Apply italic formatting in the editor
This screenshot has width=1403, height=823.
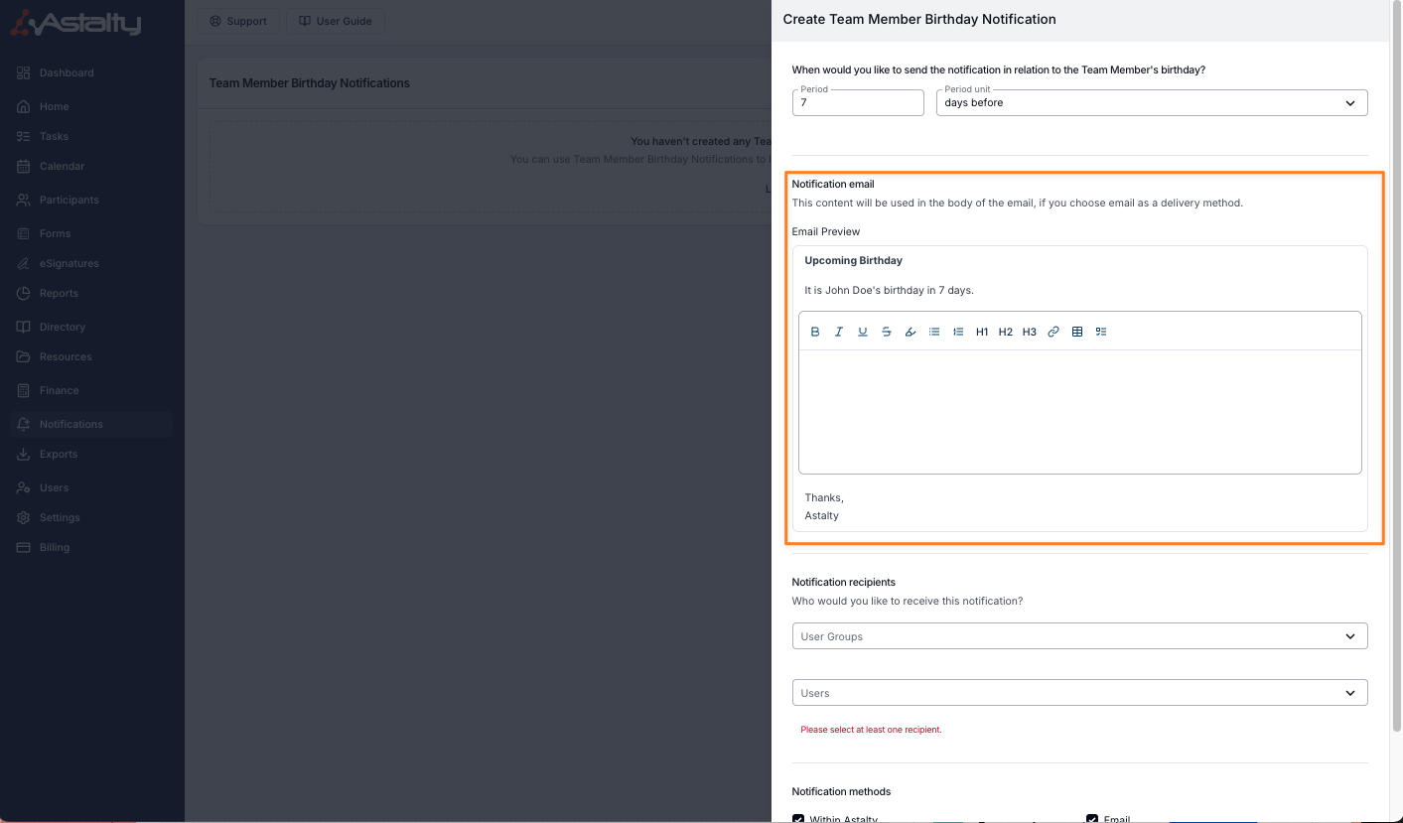[839, 332]
